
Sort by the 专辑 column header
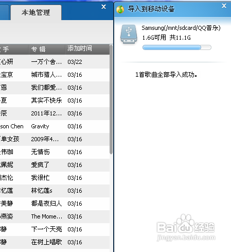pyautogui.click(x=47, y=49)
